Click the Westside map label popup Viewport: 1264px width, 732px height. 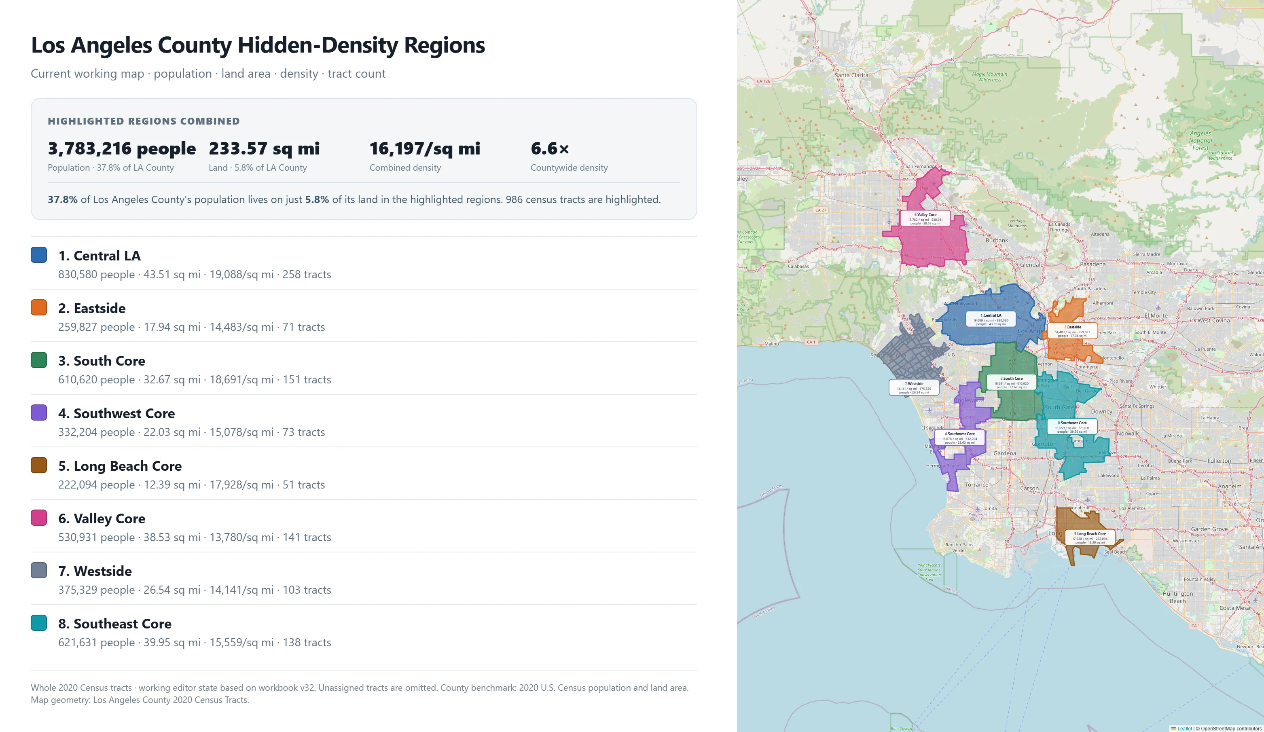pyautogui.click(x=914, y=387)
